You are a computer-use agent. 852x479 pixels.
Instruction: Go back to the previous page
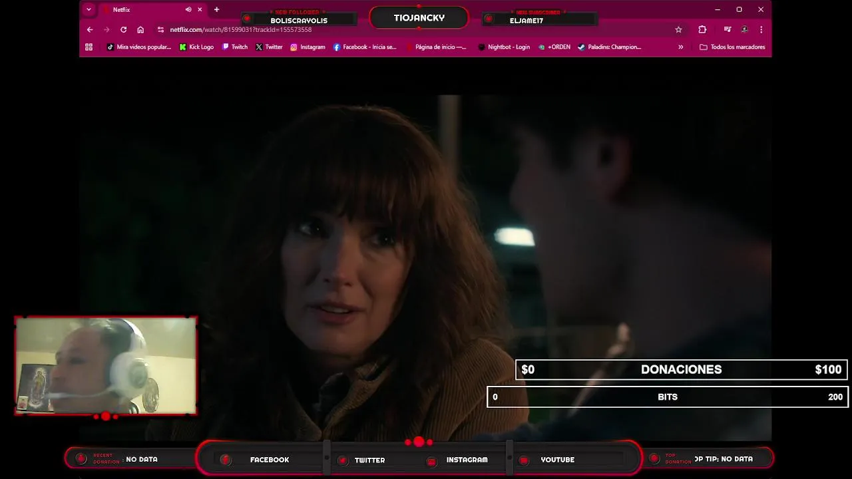tap(90, 29)
